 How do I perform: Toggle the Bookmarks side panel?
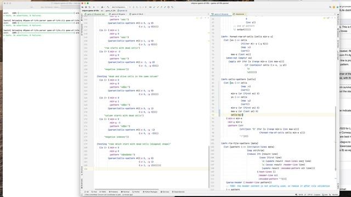pos(82,184)
